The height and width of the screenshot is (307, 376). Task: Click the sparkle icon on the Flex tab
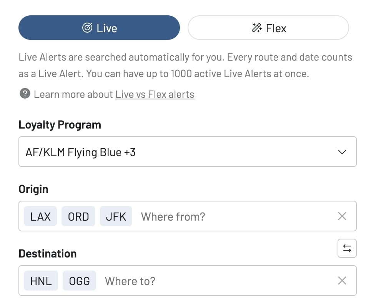tap(256, 28)
